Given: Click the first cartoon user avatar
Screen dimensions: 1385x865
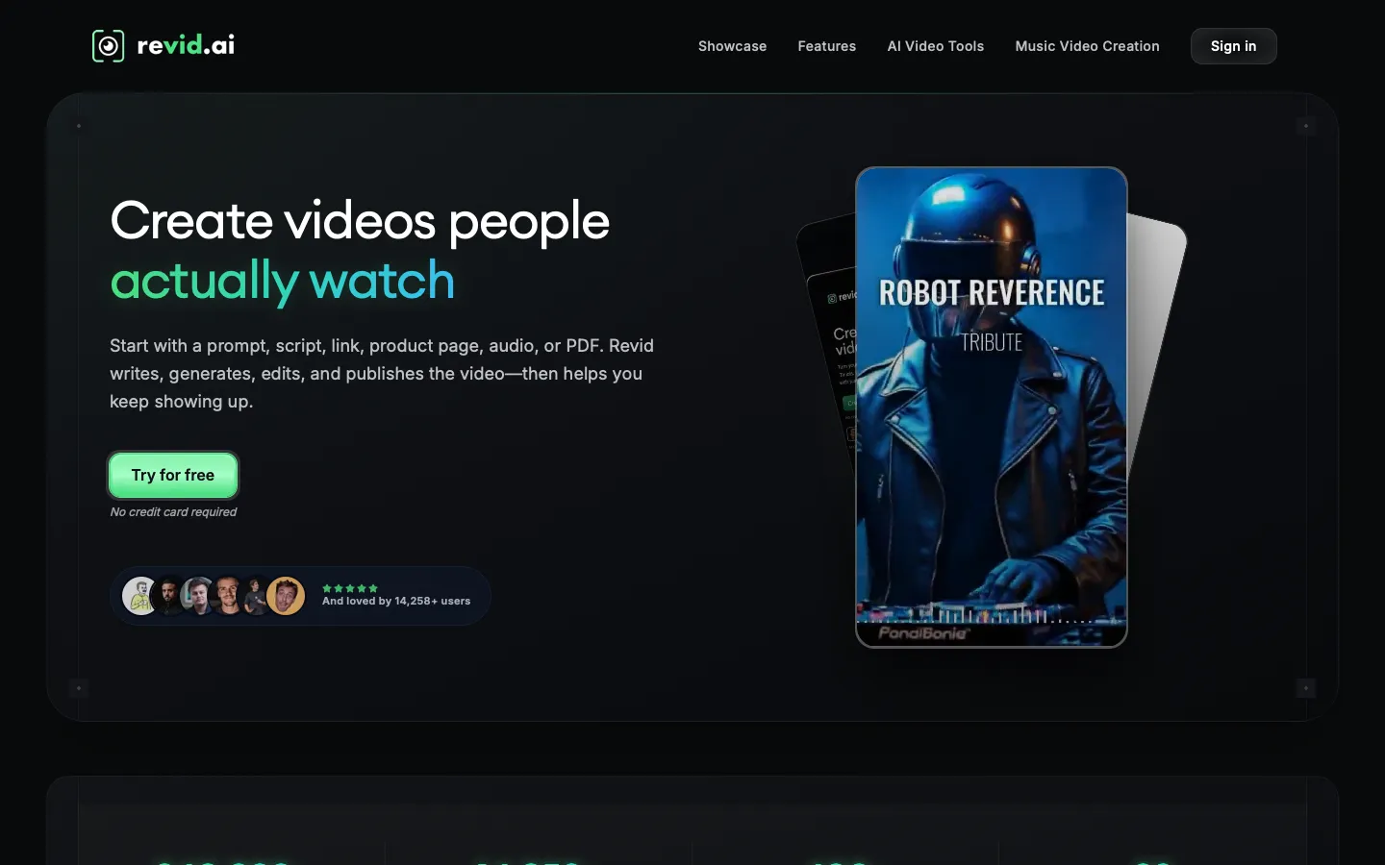Looking at the screenshot, I should 139,596.
